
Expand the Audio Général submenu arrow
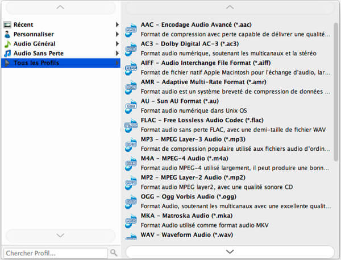(117, 44)
